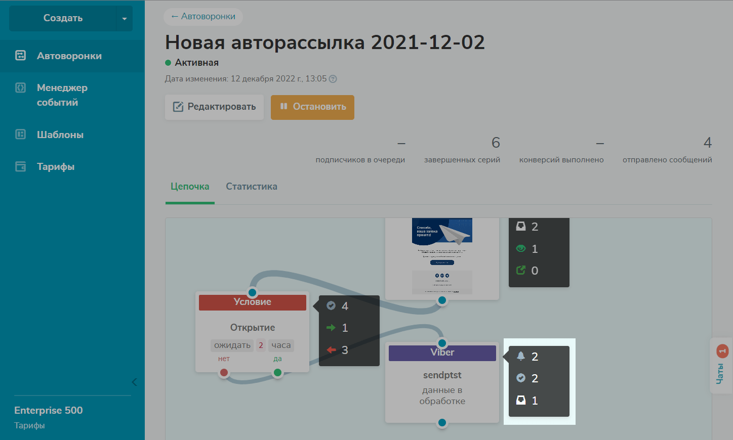This screenshot has height=440, width=733.
Task: Click the bottom connector of the Viber block
Action: tap(442, 423)
